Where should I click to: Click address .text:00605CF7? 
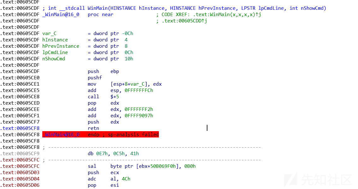tap(20, 122)
